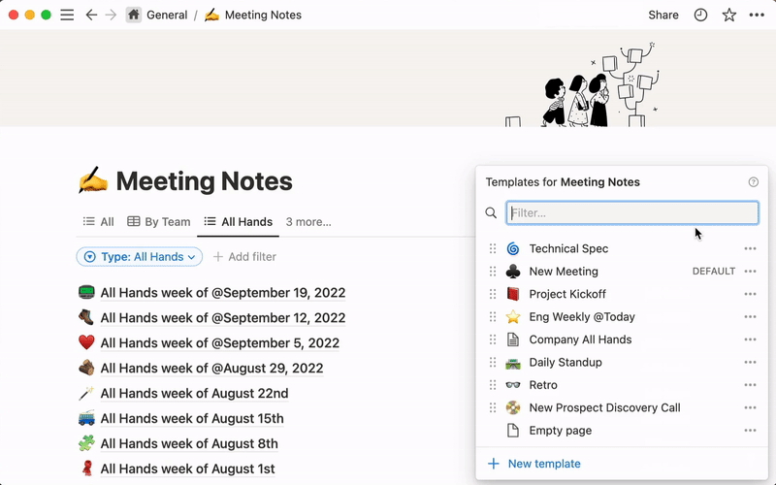Image resolution: width=776 pixels, height=485 pixels.
Task: Click the search magnifier icon
Action: [x=491, y=212]
